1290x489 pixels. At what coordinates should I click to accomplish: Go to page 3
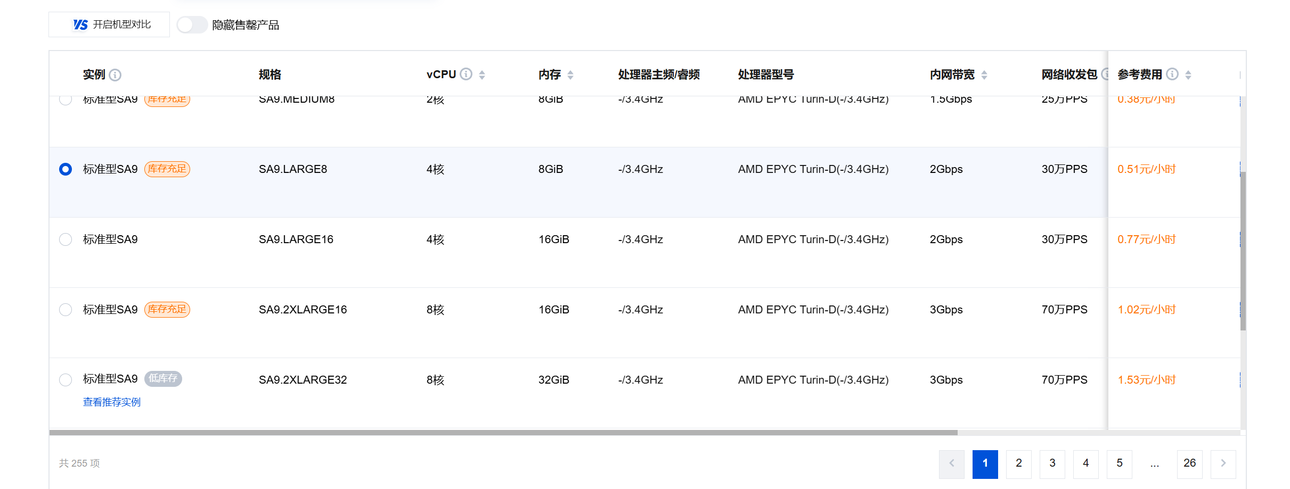click(1052, 463)
